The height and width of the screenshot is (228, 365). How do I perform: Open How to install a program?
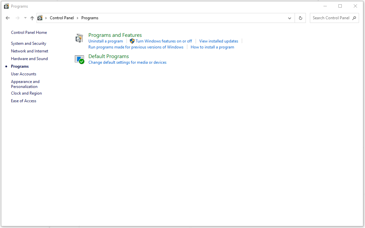[212, 47]
